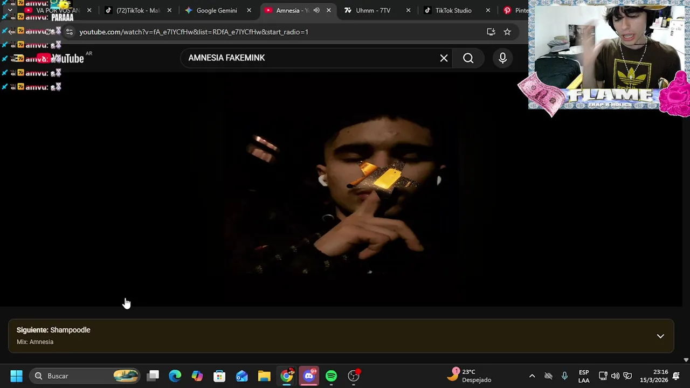Open the Pinterest tab
690x388 pixels.
tap(516, 10)
